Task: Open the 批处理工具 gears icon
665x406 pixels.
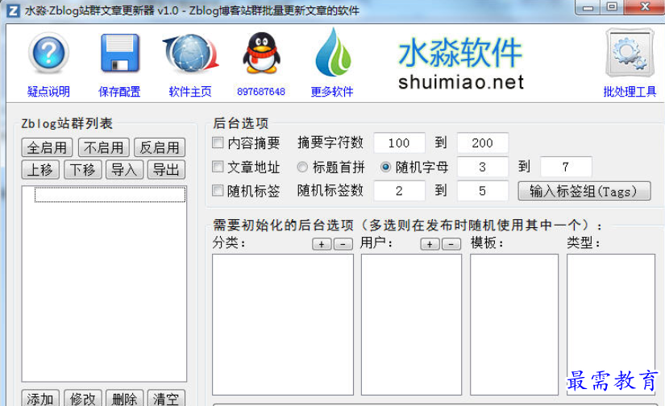Action: pos(630,52)
